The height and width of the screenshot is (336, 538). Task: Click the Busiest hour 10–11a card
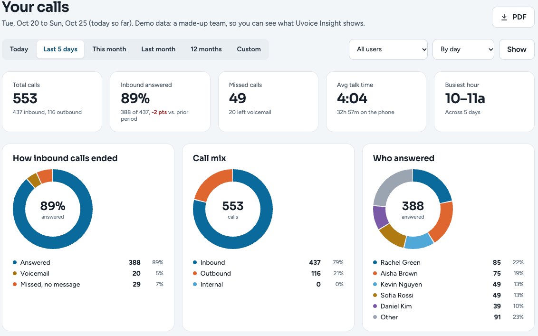484,102
